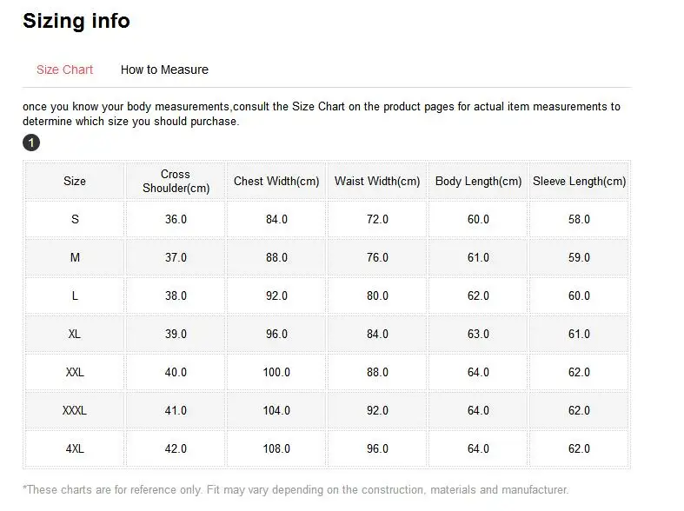Click the Sleeve Length(cm) column header

click(x=579, y=181)
